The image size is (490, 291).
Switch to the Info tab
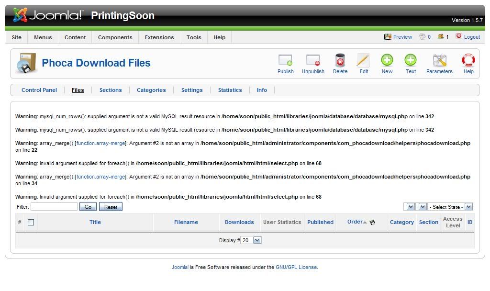(x=262, y=90)
